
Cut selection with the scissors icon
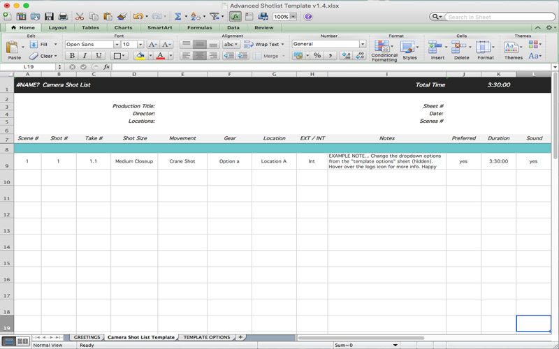(79, 16)
